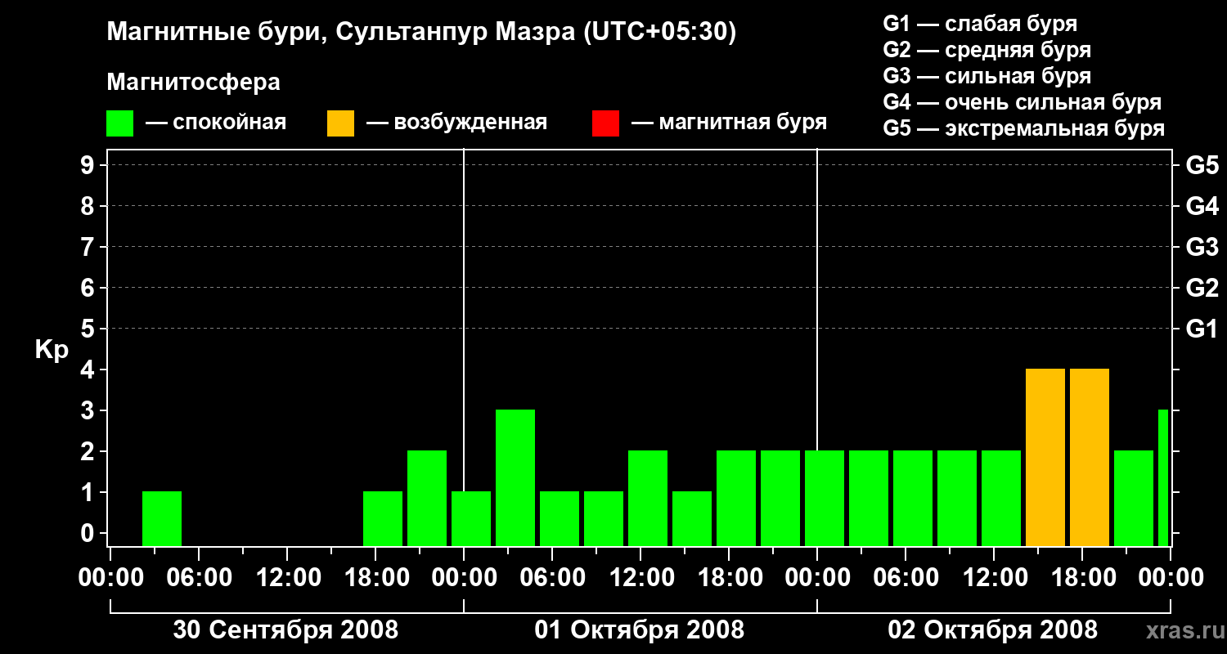The width and height of the screenshot is (1227, 654).
Task: Click the rightmost '00:00' time label
Action: [1170, 577]
